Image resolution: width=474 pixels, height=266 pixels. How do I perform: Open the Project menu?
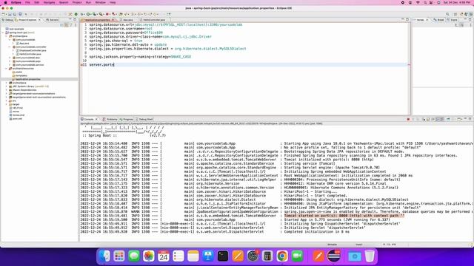pos(77,2)
